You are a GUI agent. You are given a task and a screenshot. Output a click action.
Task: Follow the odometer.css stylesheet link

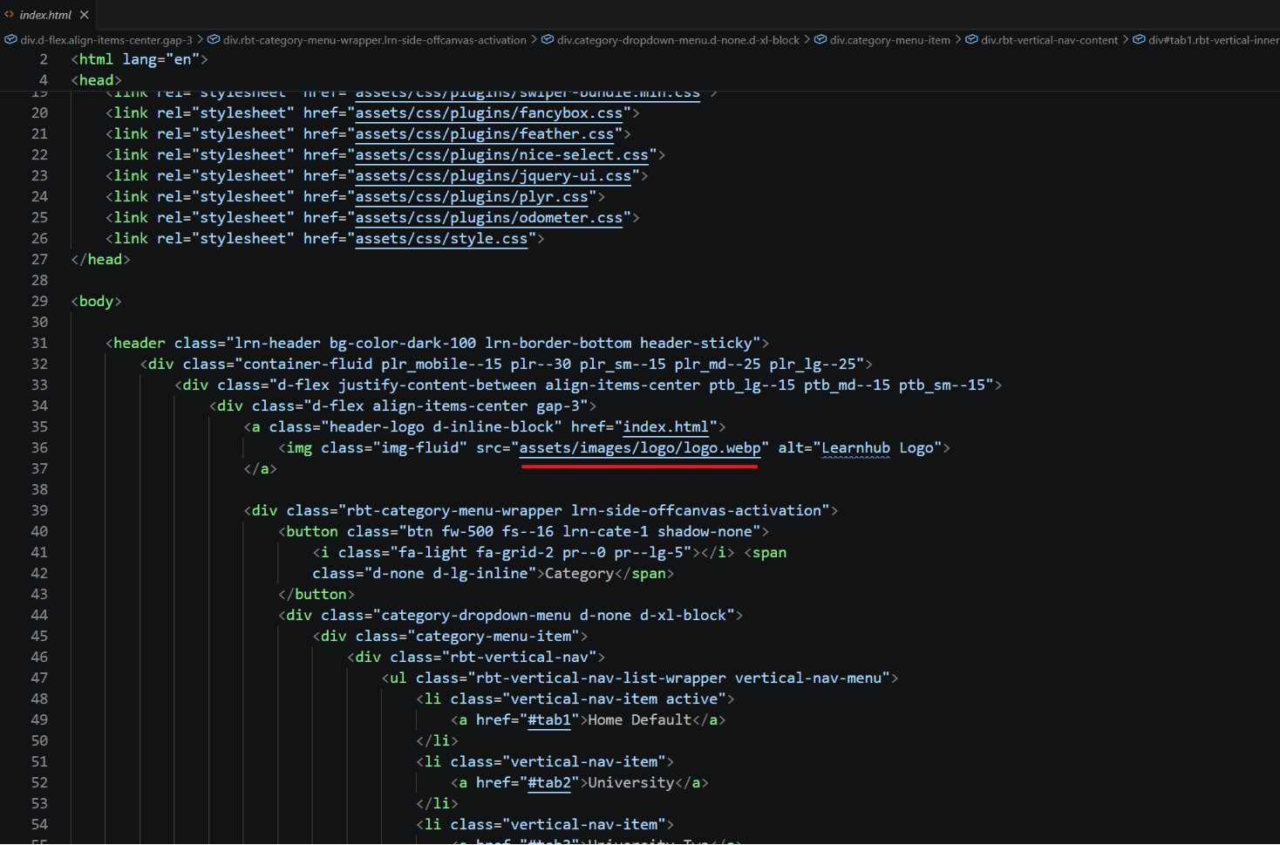tap(488, 218)
